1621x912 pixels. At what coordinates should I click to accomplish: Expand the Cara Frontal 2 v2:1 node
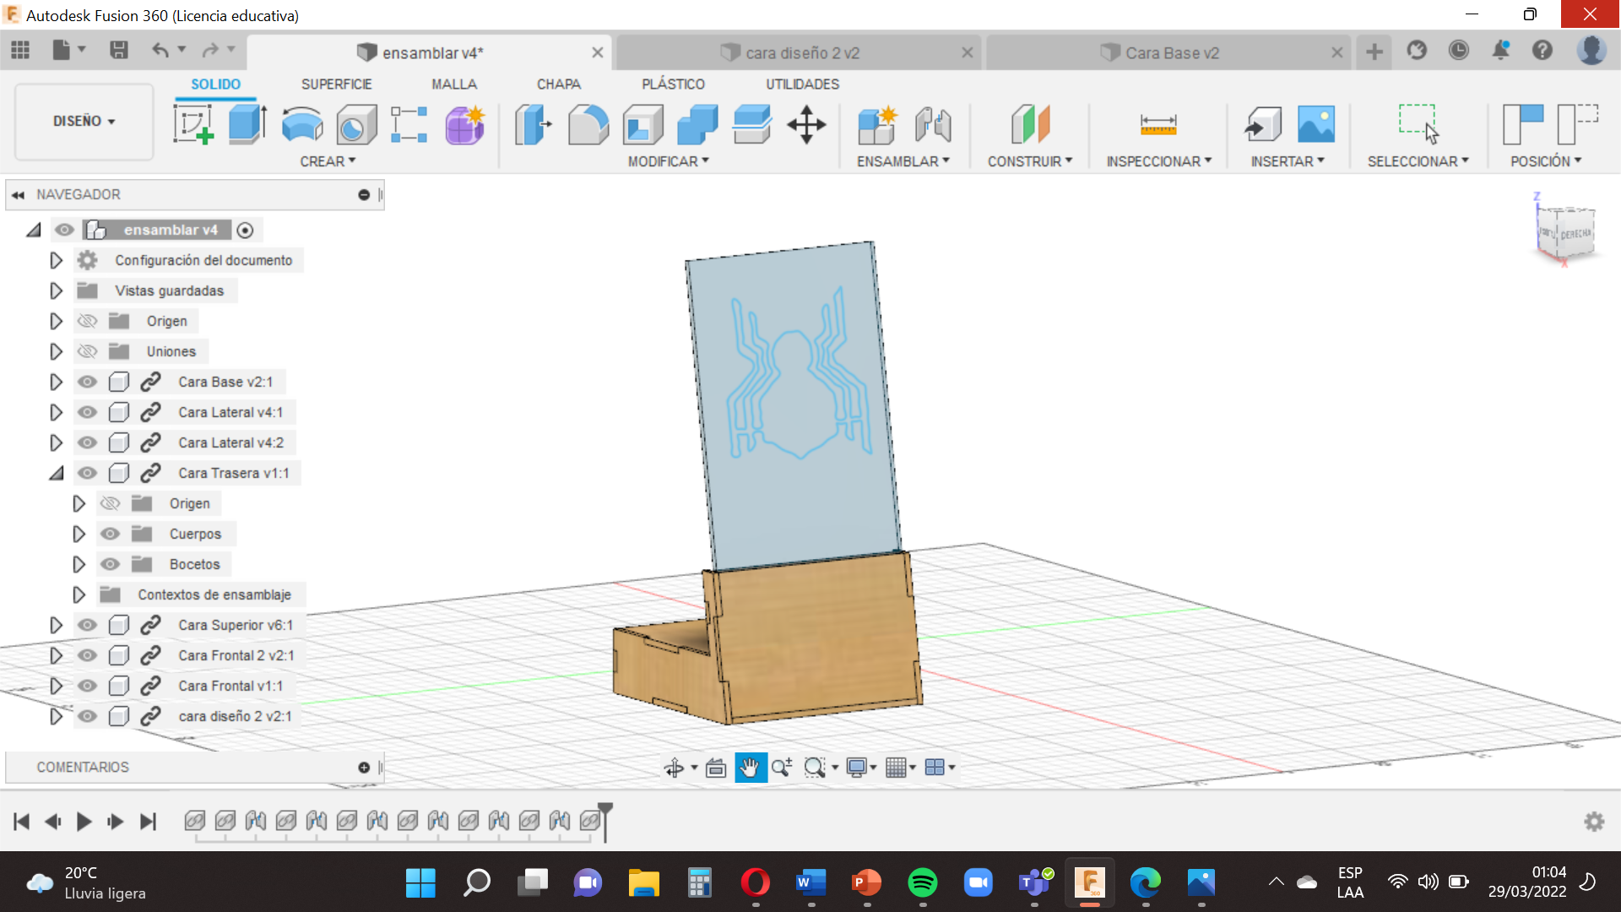(56, 655)
